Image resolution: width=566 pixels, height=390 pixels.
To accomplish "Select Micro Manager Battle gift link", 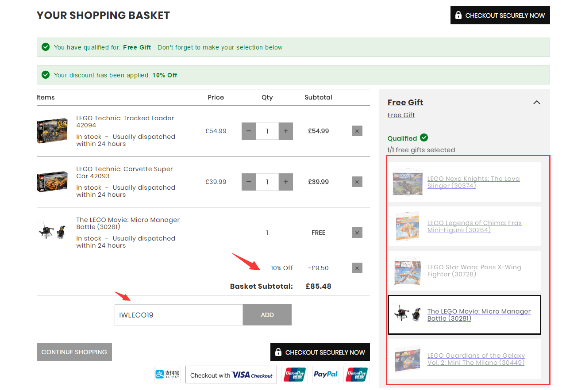I will tap(479, 315).
